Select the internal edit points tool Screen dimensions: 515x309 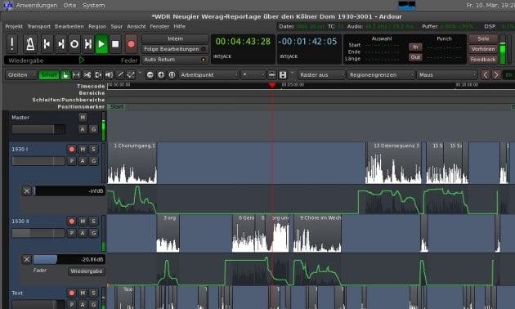[x=131, y=75]
